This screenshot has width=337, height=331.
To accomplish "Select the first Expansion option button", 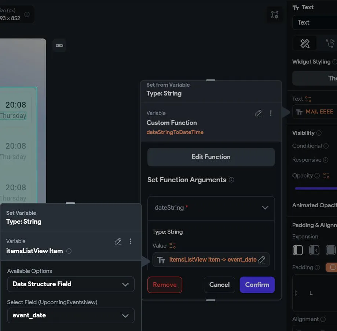I will (x=298, y=250).
